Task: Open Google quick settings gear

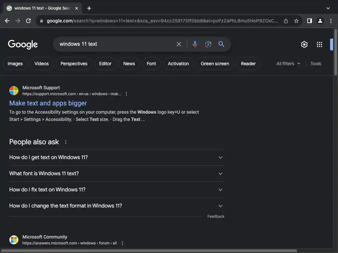Action: tap(304, 44)
